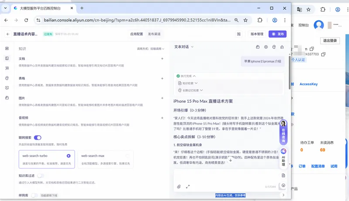Screen dimensions: 349x201
Task: Expand the chat input with the arrows icon
Action: point(188,187)
